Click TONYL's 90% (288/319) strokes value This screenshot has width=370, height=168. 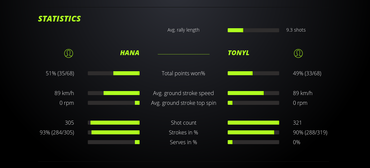tap(310, 132)
